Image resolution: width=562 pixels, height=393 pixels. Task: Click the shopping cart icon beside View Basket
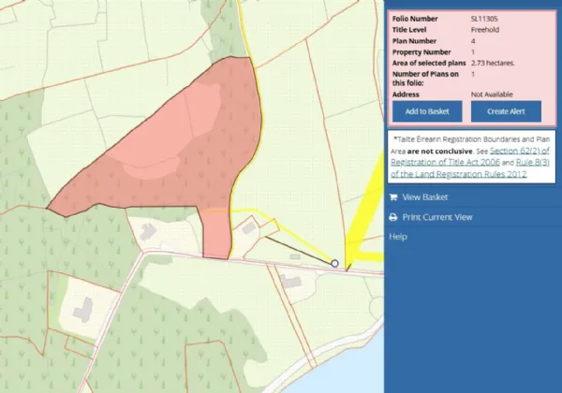(393, 197)
